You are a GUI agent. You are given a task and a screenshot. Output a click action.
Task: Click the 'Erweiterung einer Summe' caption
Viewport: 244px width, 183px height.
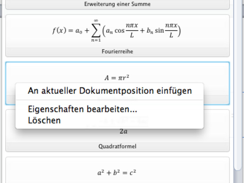(x=117, y=4)
